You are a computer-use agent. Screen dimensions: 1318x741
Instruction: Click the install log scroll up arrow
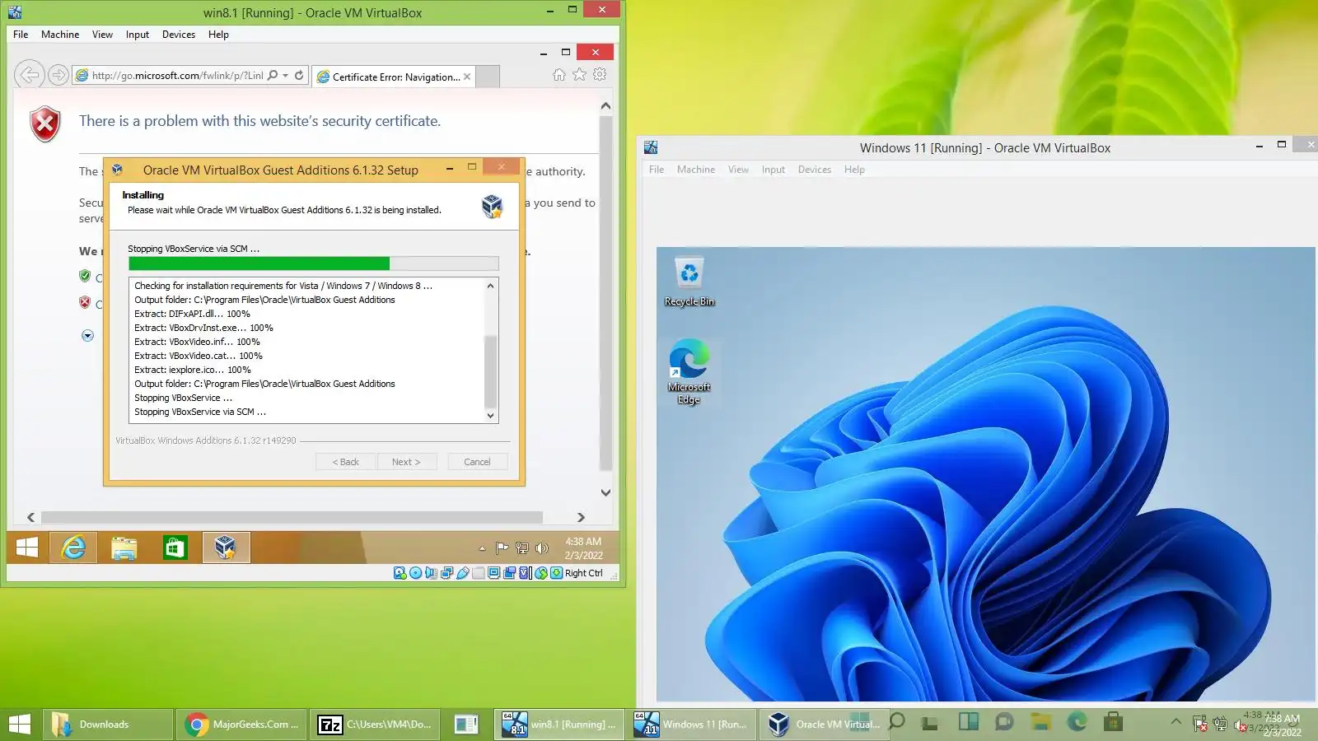click(x=490, y=286)
